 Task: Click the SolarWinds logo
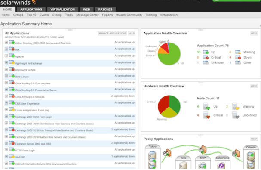[x=18, y=2]
